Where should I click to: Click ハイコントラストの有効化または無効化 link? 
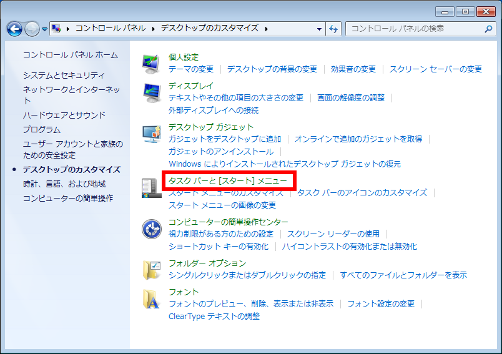pos(349,247)
